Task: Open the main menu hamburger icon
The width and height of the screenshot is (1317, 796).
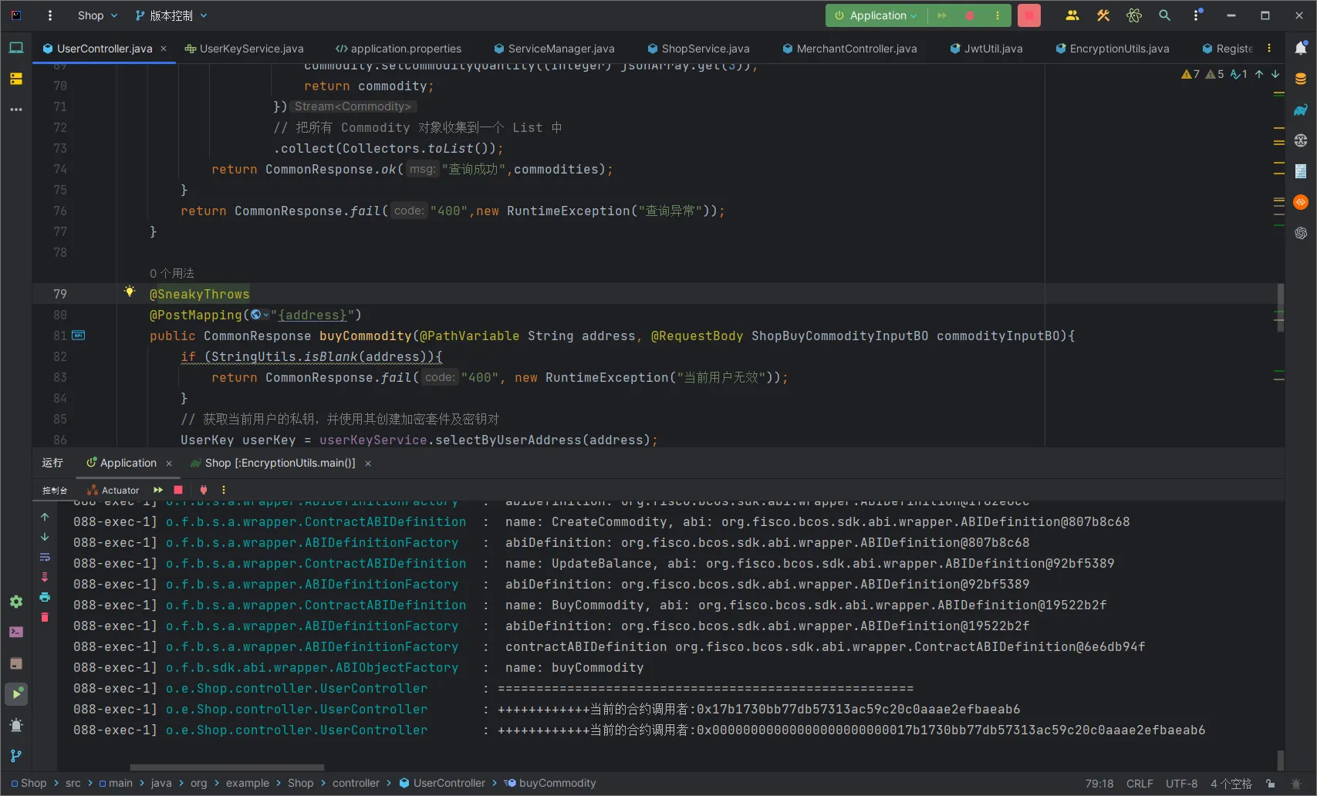Action: [50, 15]
